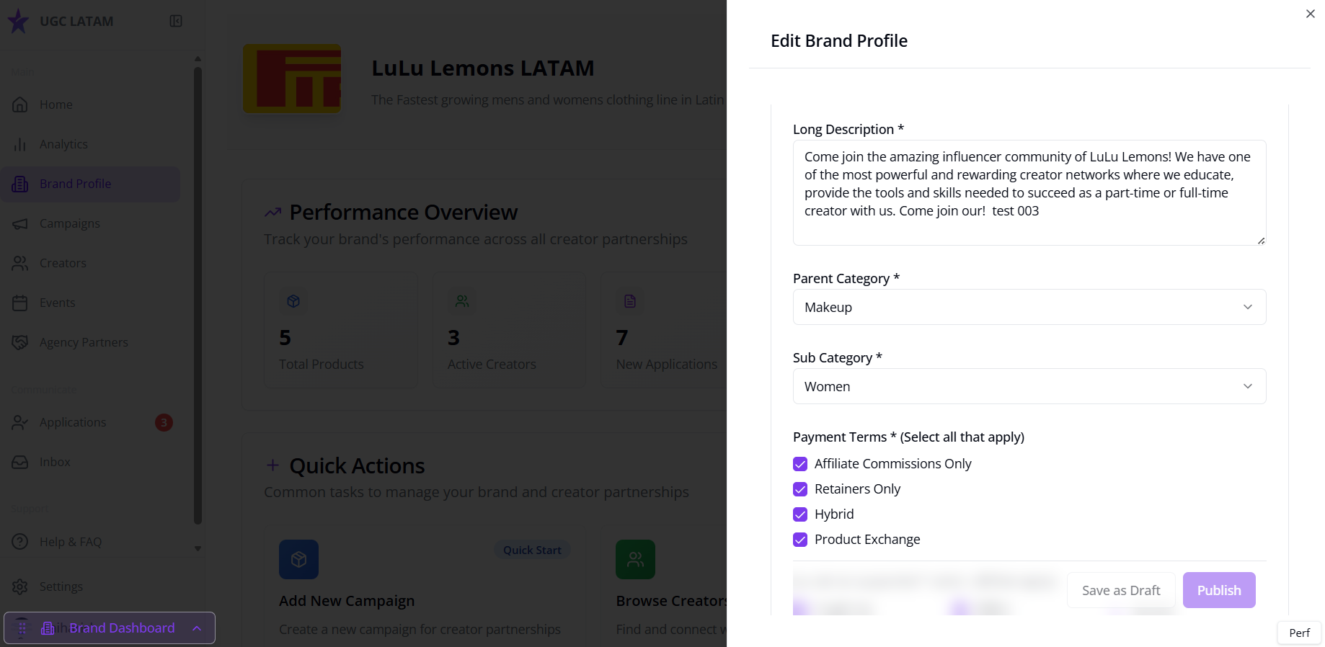The image size is (1325, 647).
Task: Navigate to Creators
Action: 90,263
